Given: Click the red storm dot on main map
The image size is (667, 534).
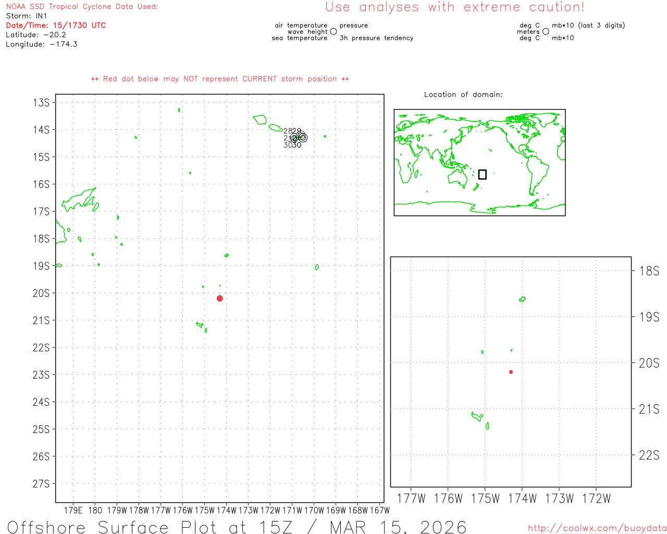Looking at the screenshot, I should [220, 298].
